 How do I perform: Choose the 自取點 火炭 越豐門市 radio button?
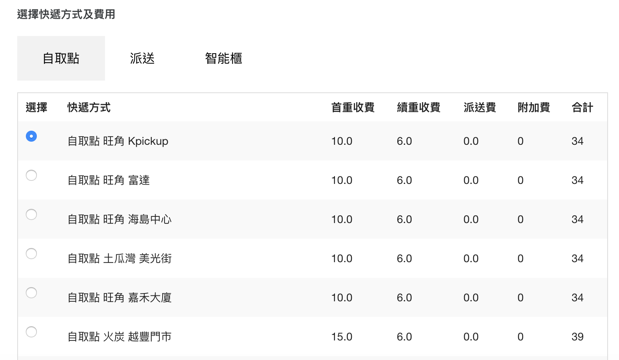point(31,332)
